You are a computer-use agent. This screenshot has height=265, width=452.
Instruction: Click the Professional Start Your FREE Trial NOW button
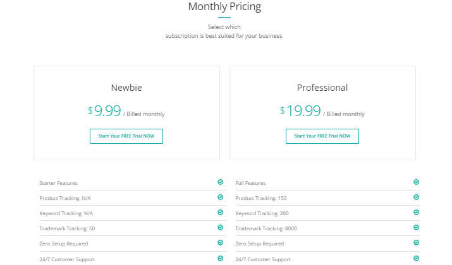coord(322,136)
